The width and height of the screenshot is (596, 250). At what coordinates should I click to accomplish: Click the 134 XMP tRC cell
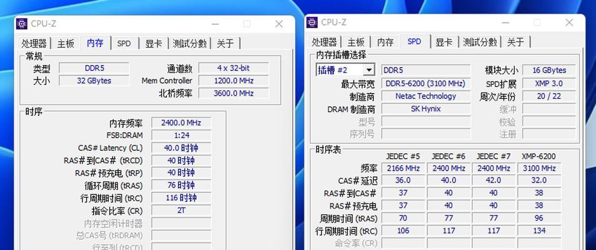(x=539, y=231)
